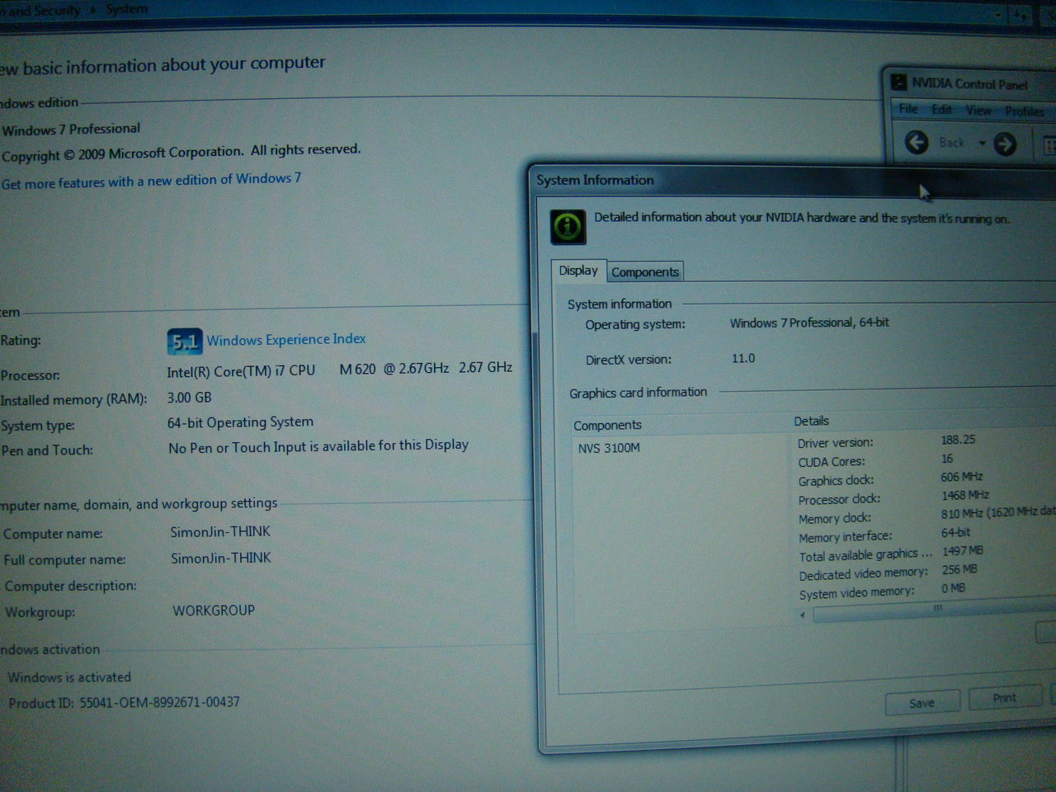Click the left arrow of the Details scrollbar

pos(803,615)
